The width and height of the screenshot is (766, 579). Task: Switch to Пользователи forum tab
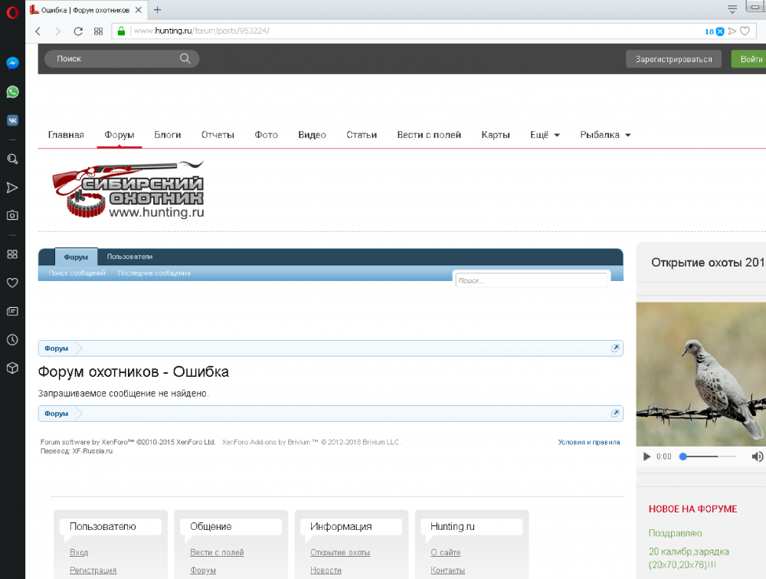click(x=129, y=257)
